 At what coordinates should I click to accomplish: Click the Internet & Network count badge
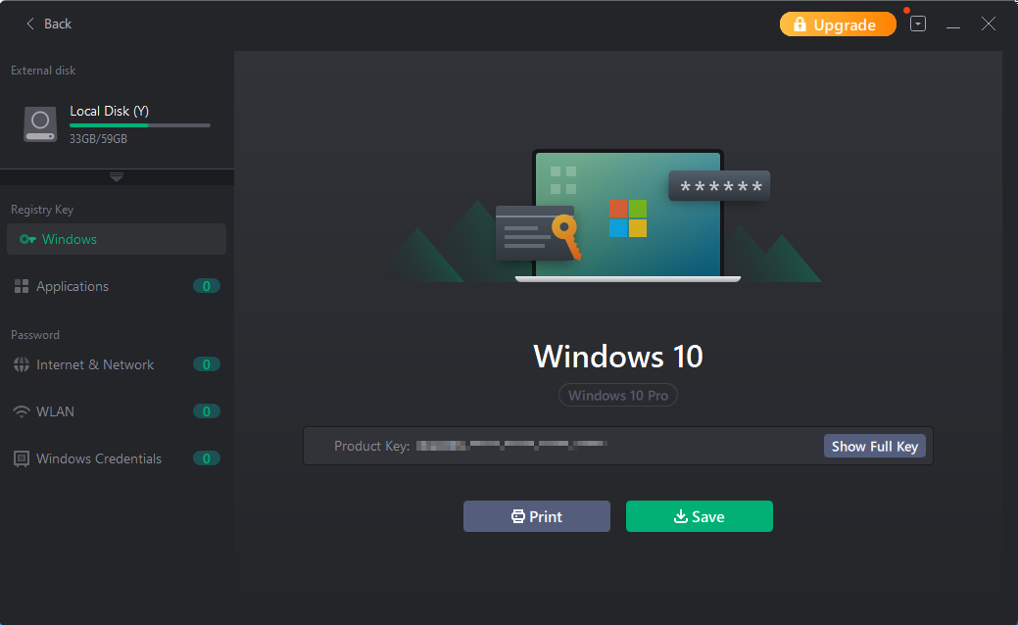(x=207, y=364)
